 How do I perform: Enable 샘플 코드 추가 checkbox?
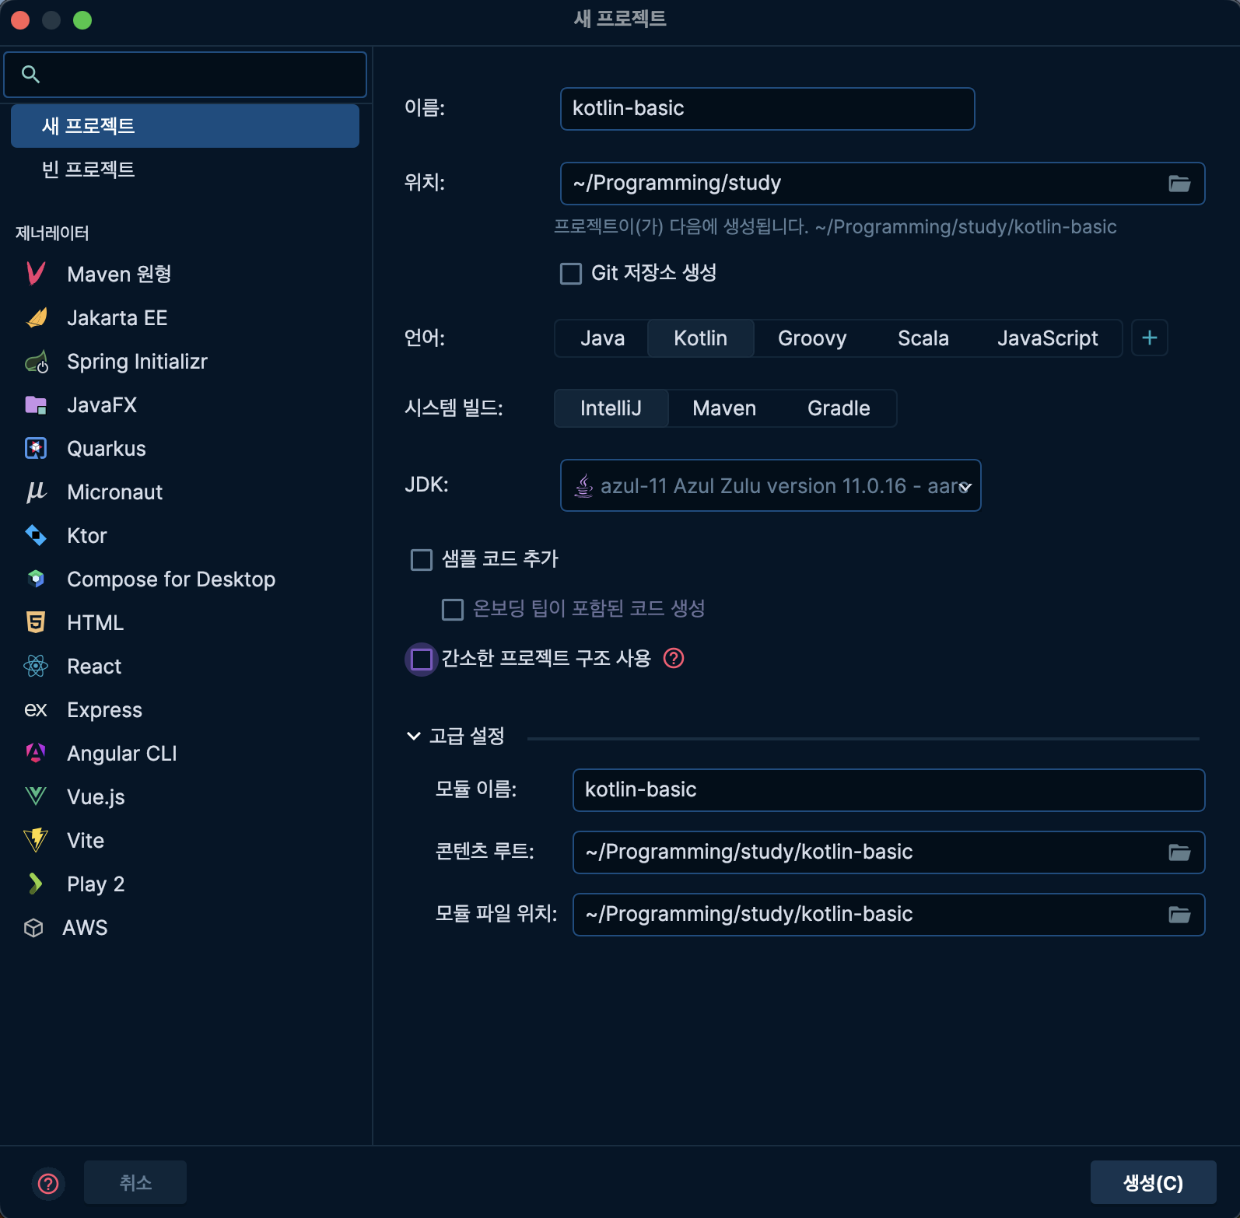point(422,560)
